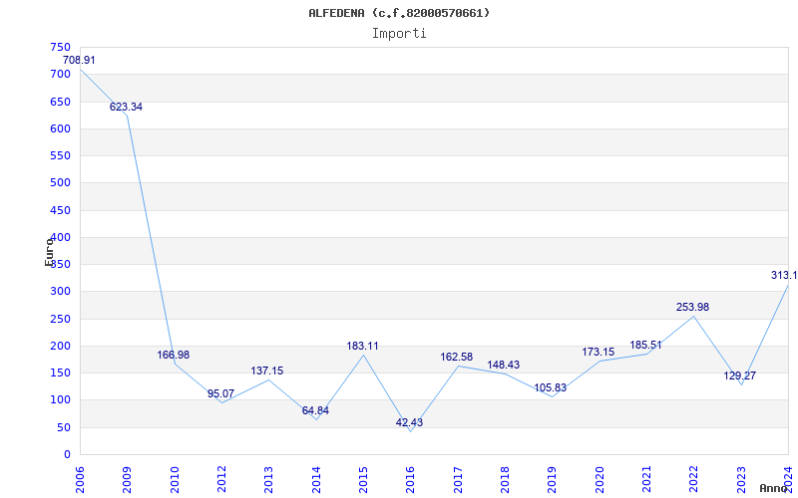Select the 183.11 peak label for 2015
Screen dimensions: 798x498
(362, 346)
